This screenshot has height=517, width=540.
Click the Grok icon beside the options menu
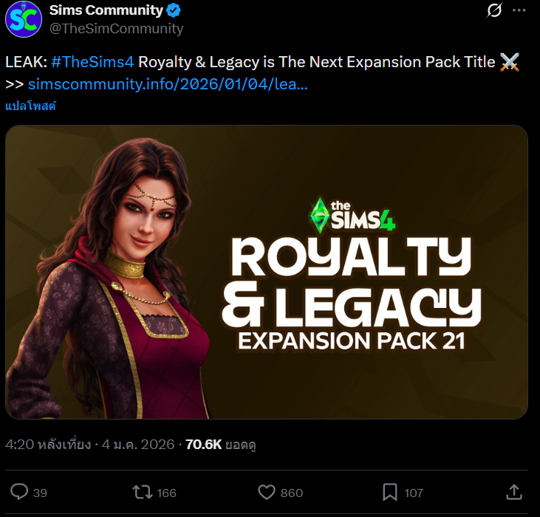(494, 11)
